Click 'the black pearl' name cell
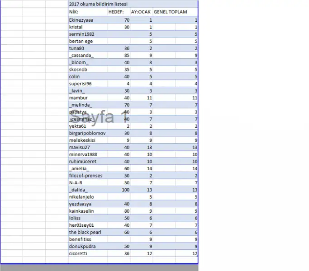 [x=87, y=232]
